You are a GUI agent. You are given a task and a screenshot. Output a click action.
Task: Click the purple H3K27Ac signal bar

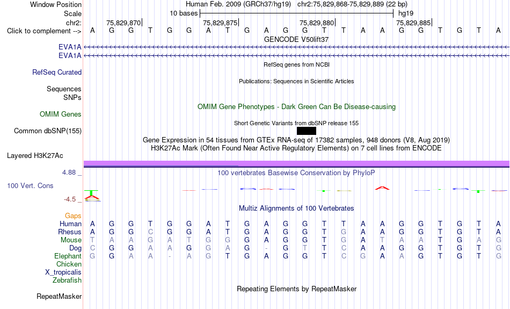(296, 164)
